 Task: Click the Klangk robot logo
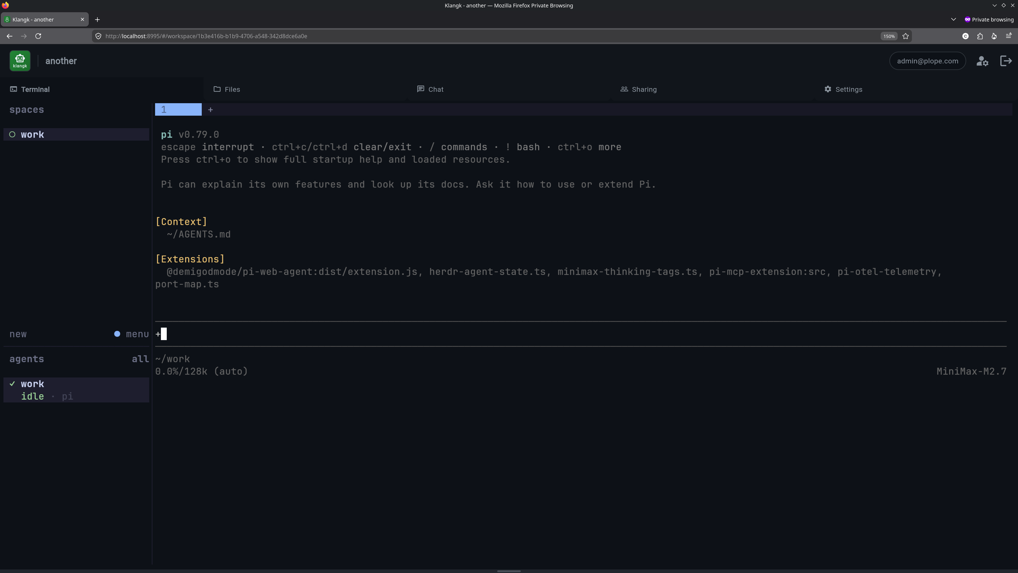(20, 61)
